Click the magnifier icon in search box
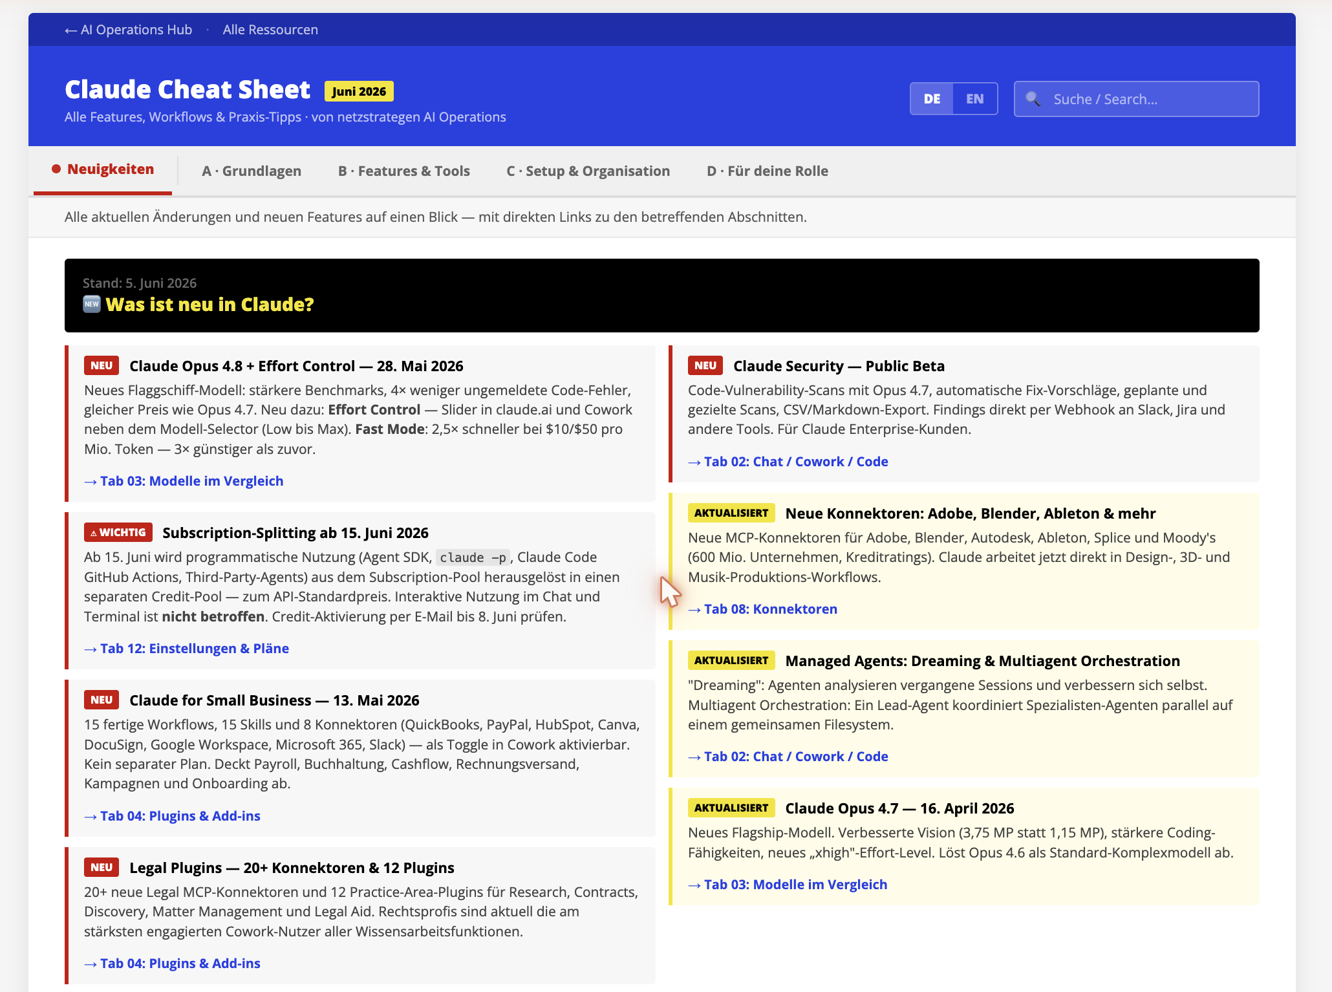The height and width of the screenshot is (992, 1332). [1033, 99]
